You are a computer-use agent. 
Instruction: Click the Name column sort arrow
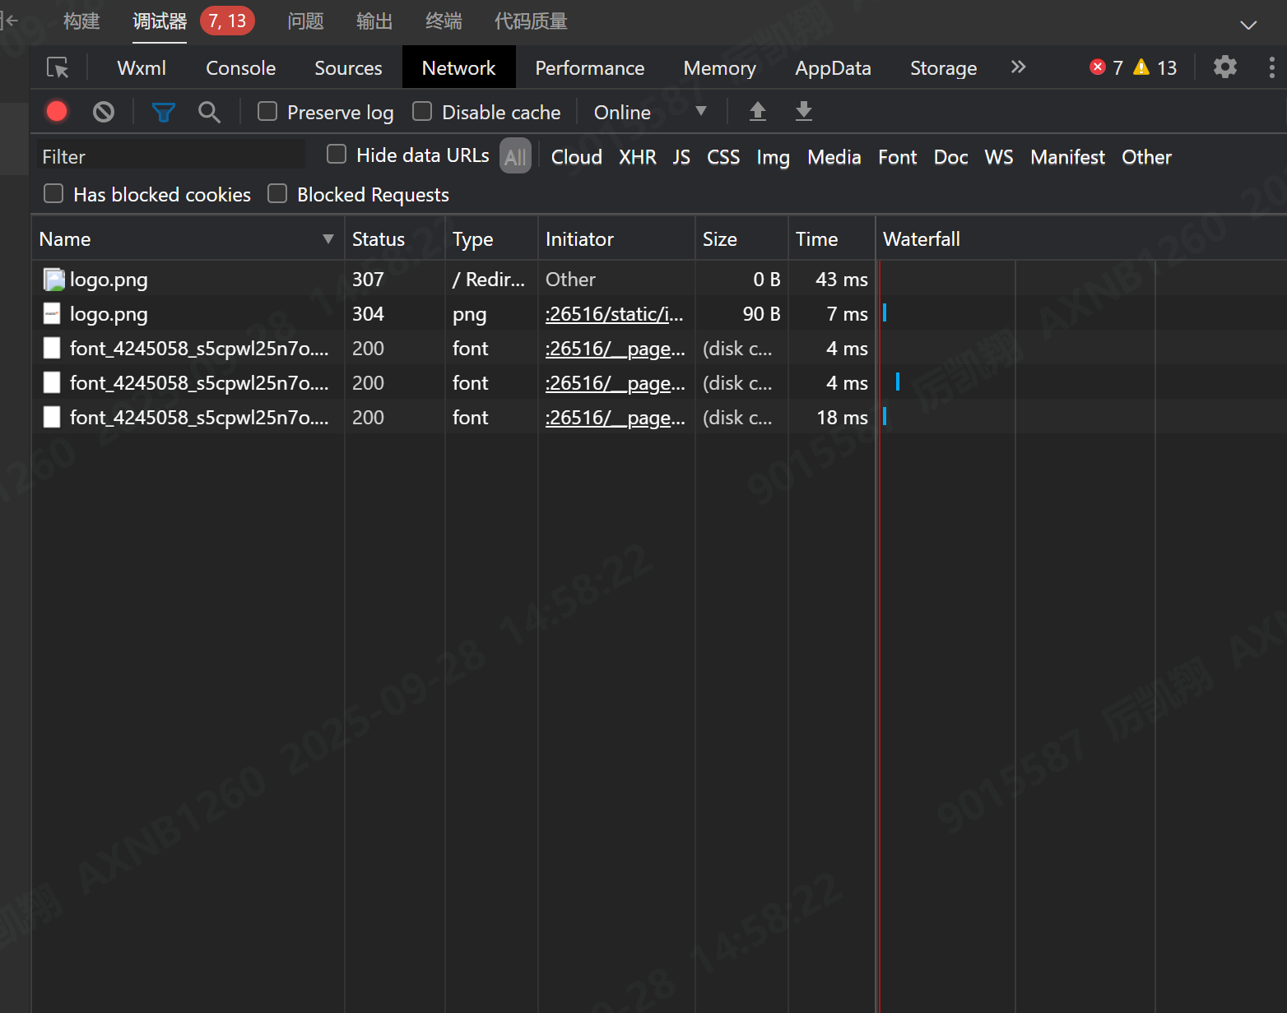pyautogui.click(x=328, y=239)
